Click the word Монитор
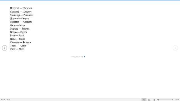 [15, 15]
